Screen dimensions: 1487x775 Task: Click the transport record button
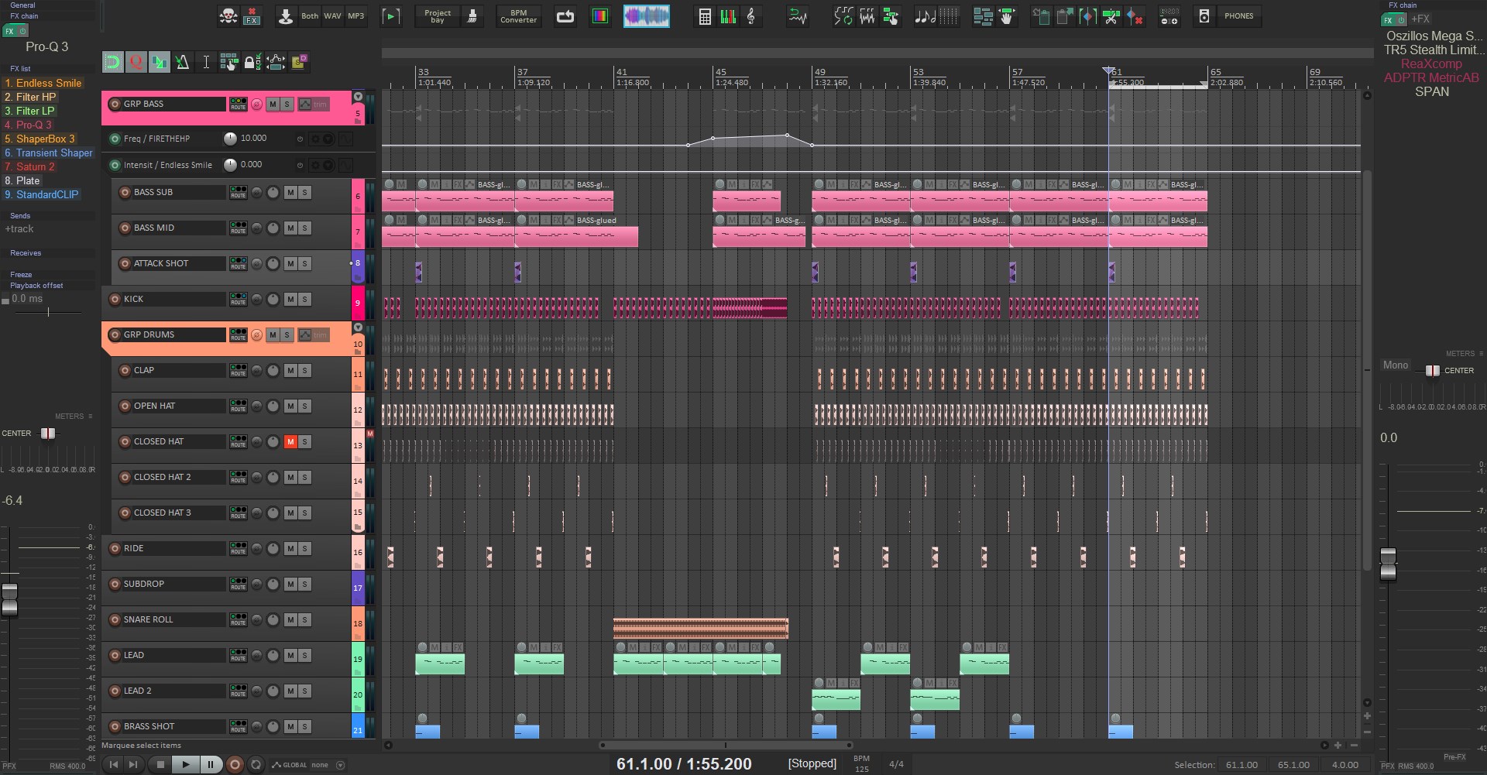[235, 764]
